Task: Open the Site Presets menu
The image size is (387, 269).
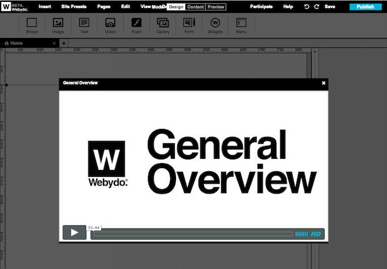Action: click(74, 7)
